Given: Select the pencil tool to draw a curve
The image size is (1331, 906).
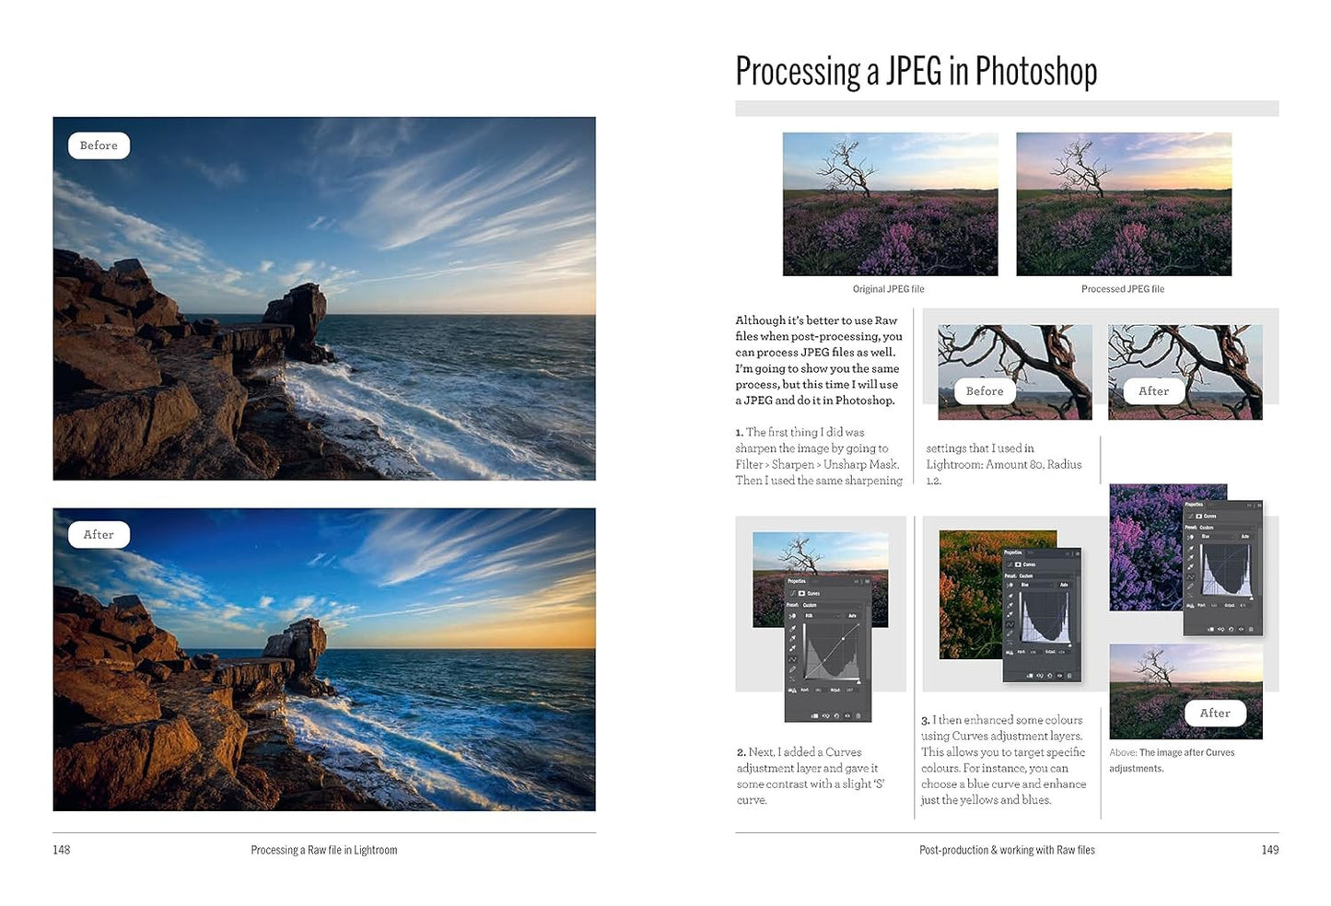Looking at the screenshot, I should pos(792,669).
